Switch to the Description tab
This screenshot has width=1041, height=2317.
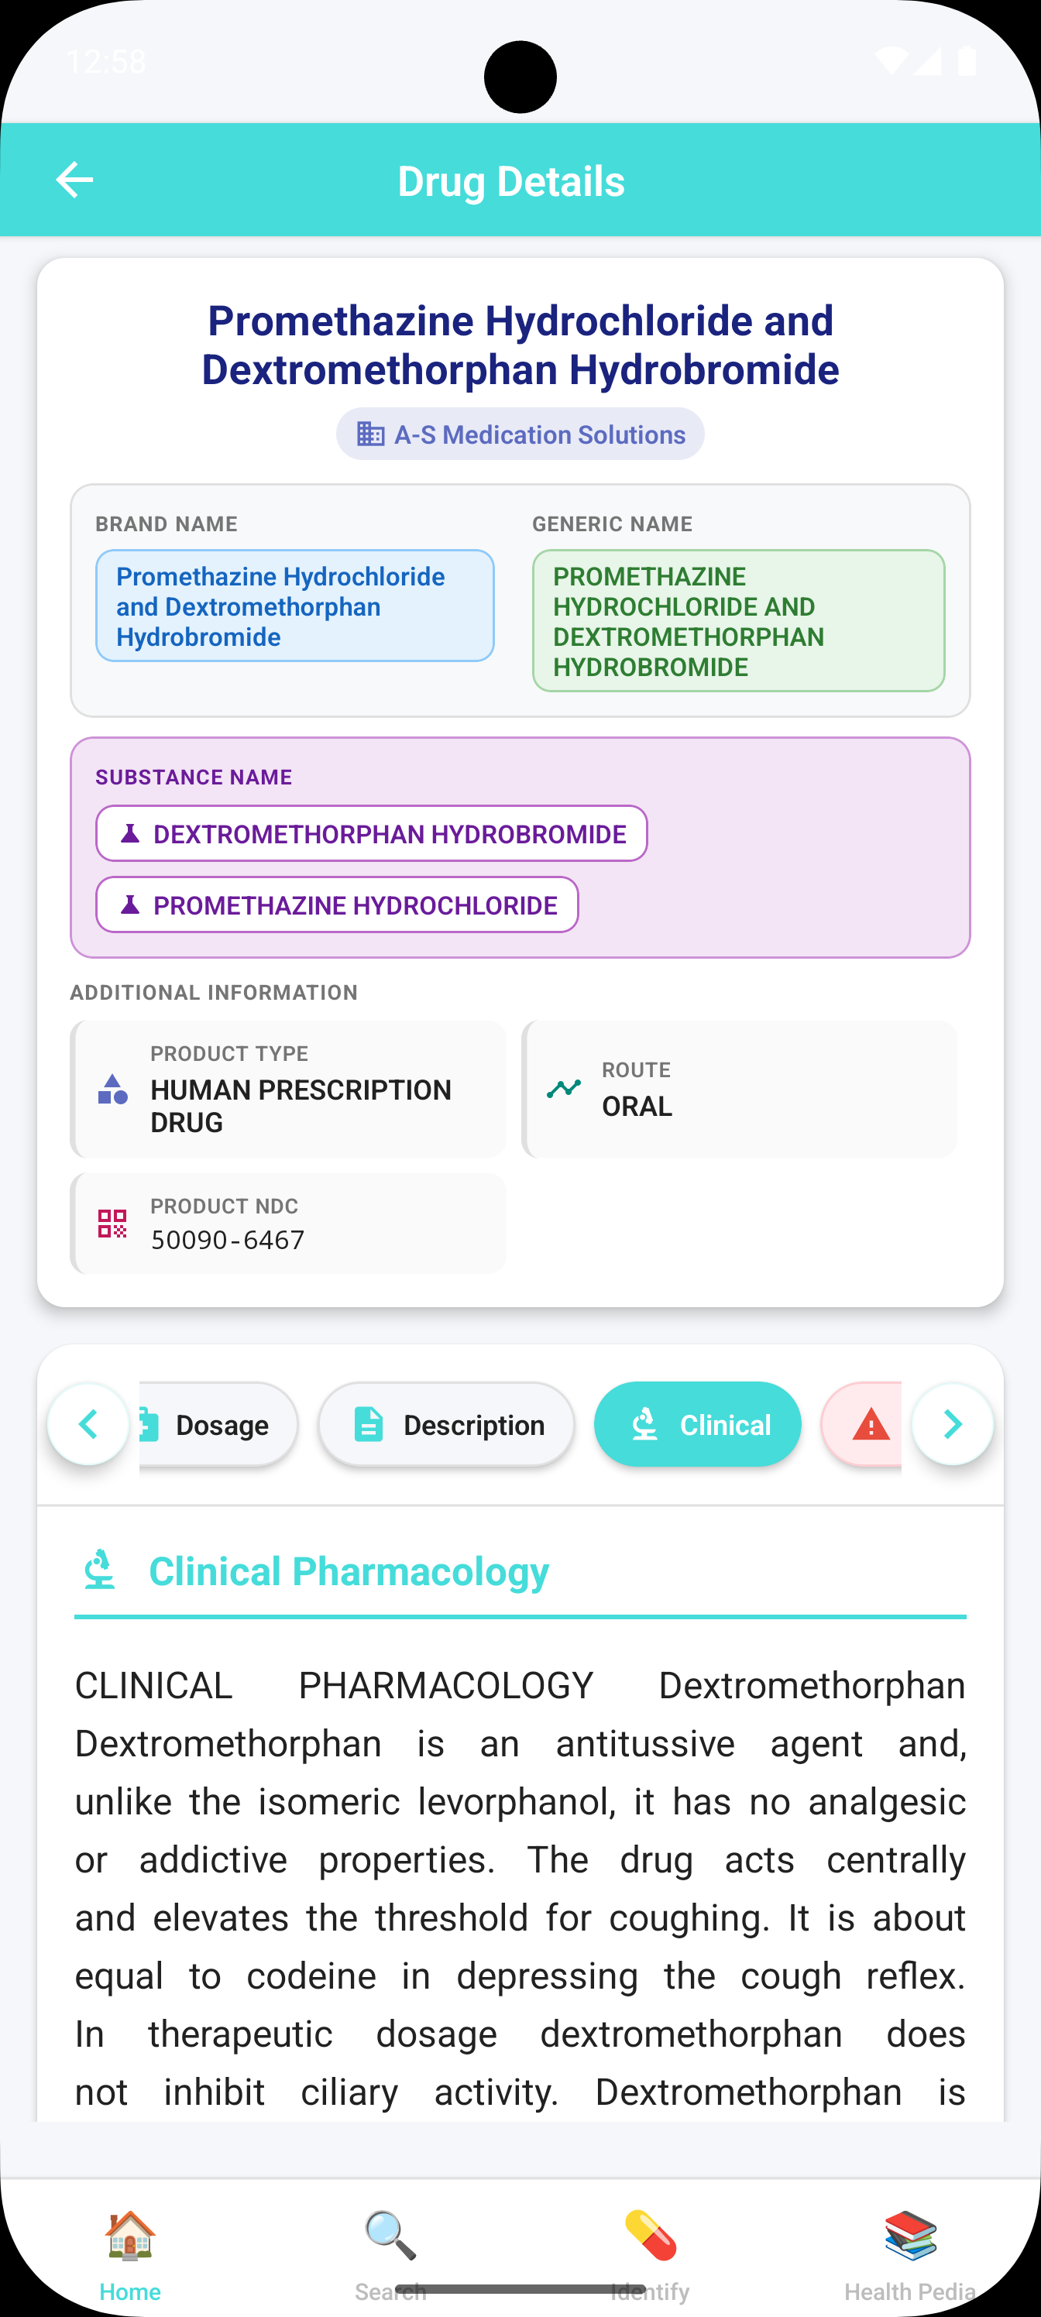point(446,1425)
